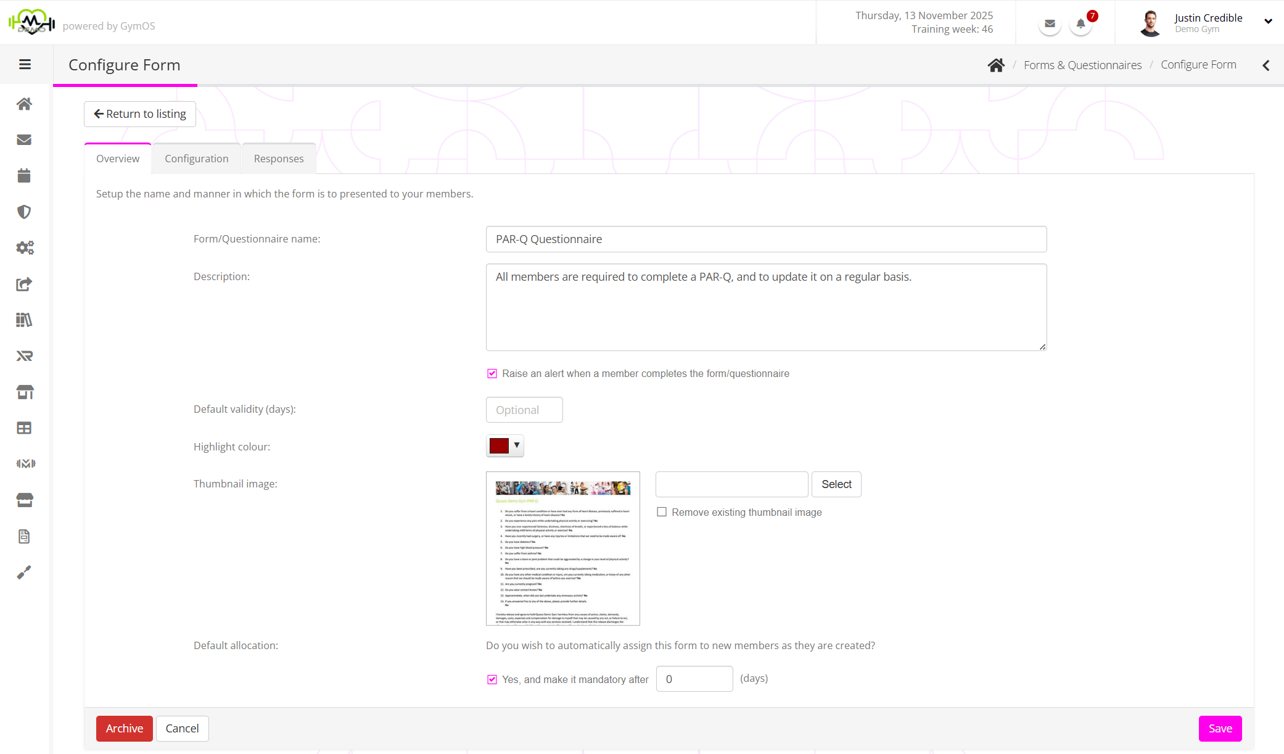This screenshot has height=754, width=1284.
Task: Open the Responses tab
Action: tap(278, 159)
